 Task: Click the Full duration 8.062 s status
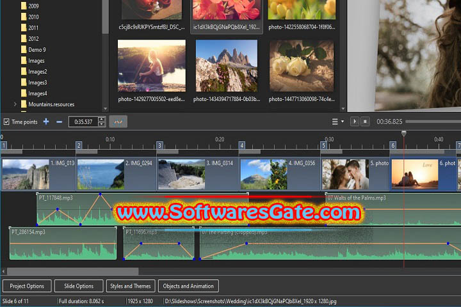(81, 301)
